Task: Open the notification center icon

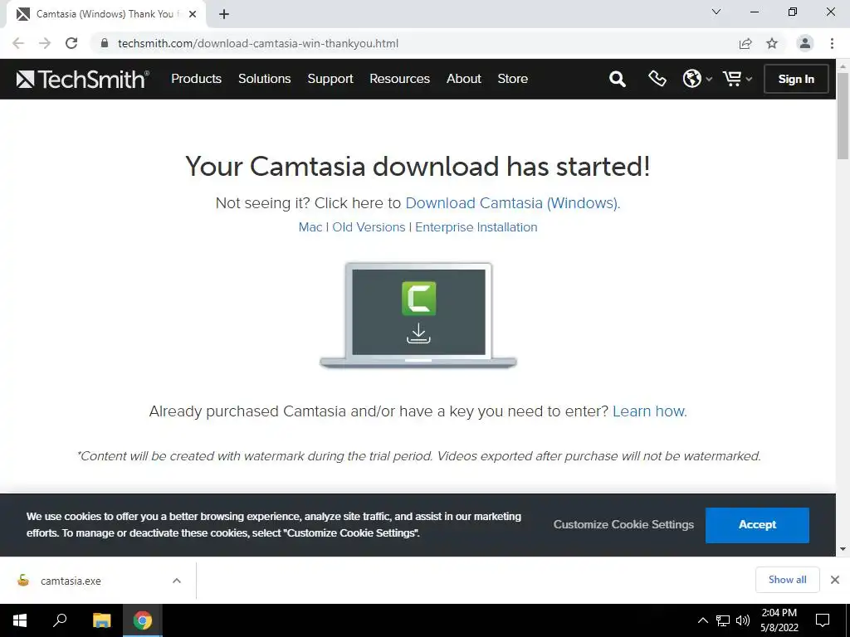Action: click(823, 620)
